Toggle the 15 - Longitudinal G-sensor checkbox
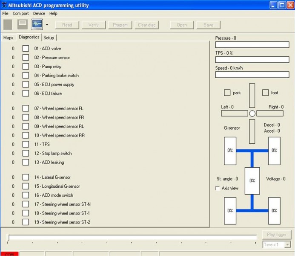This screenshot has width=295, height=256. (26, 186)
